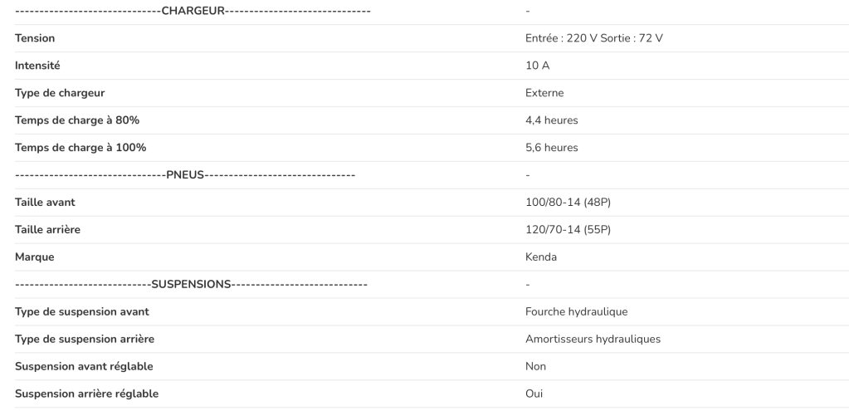Click the '5,6 heures' charge time value
This screenshot has width=849, height=411.
click(551, 148)
